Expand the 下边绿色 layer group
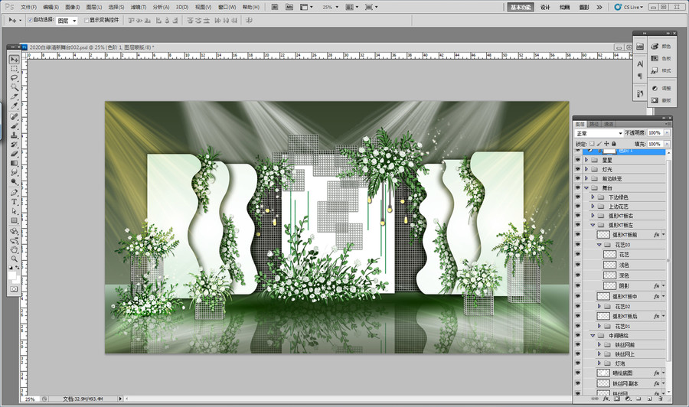The image size is (689, 407). point(593,197)
